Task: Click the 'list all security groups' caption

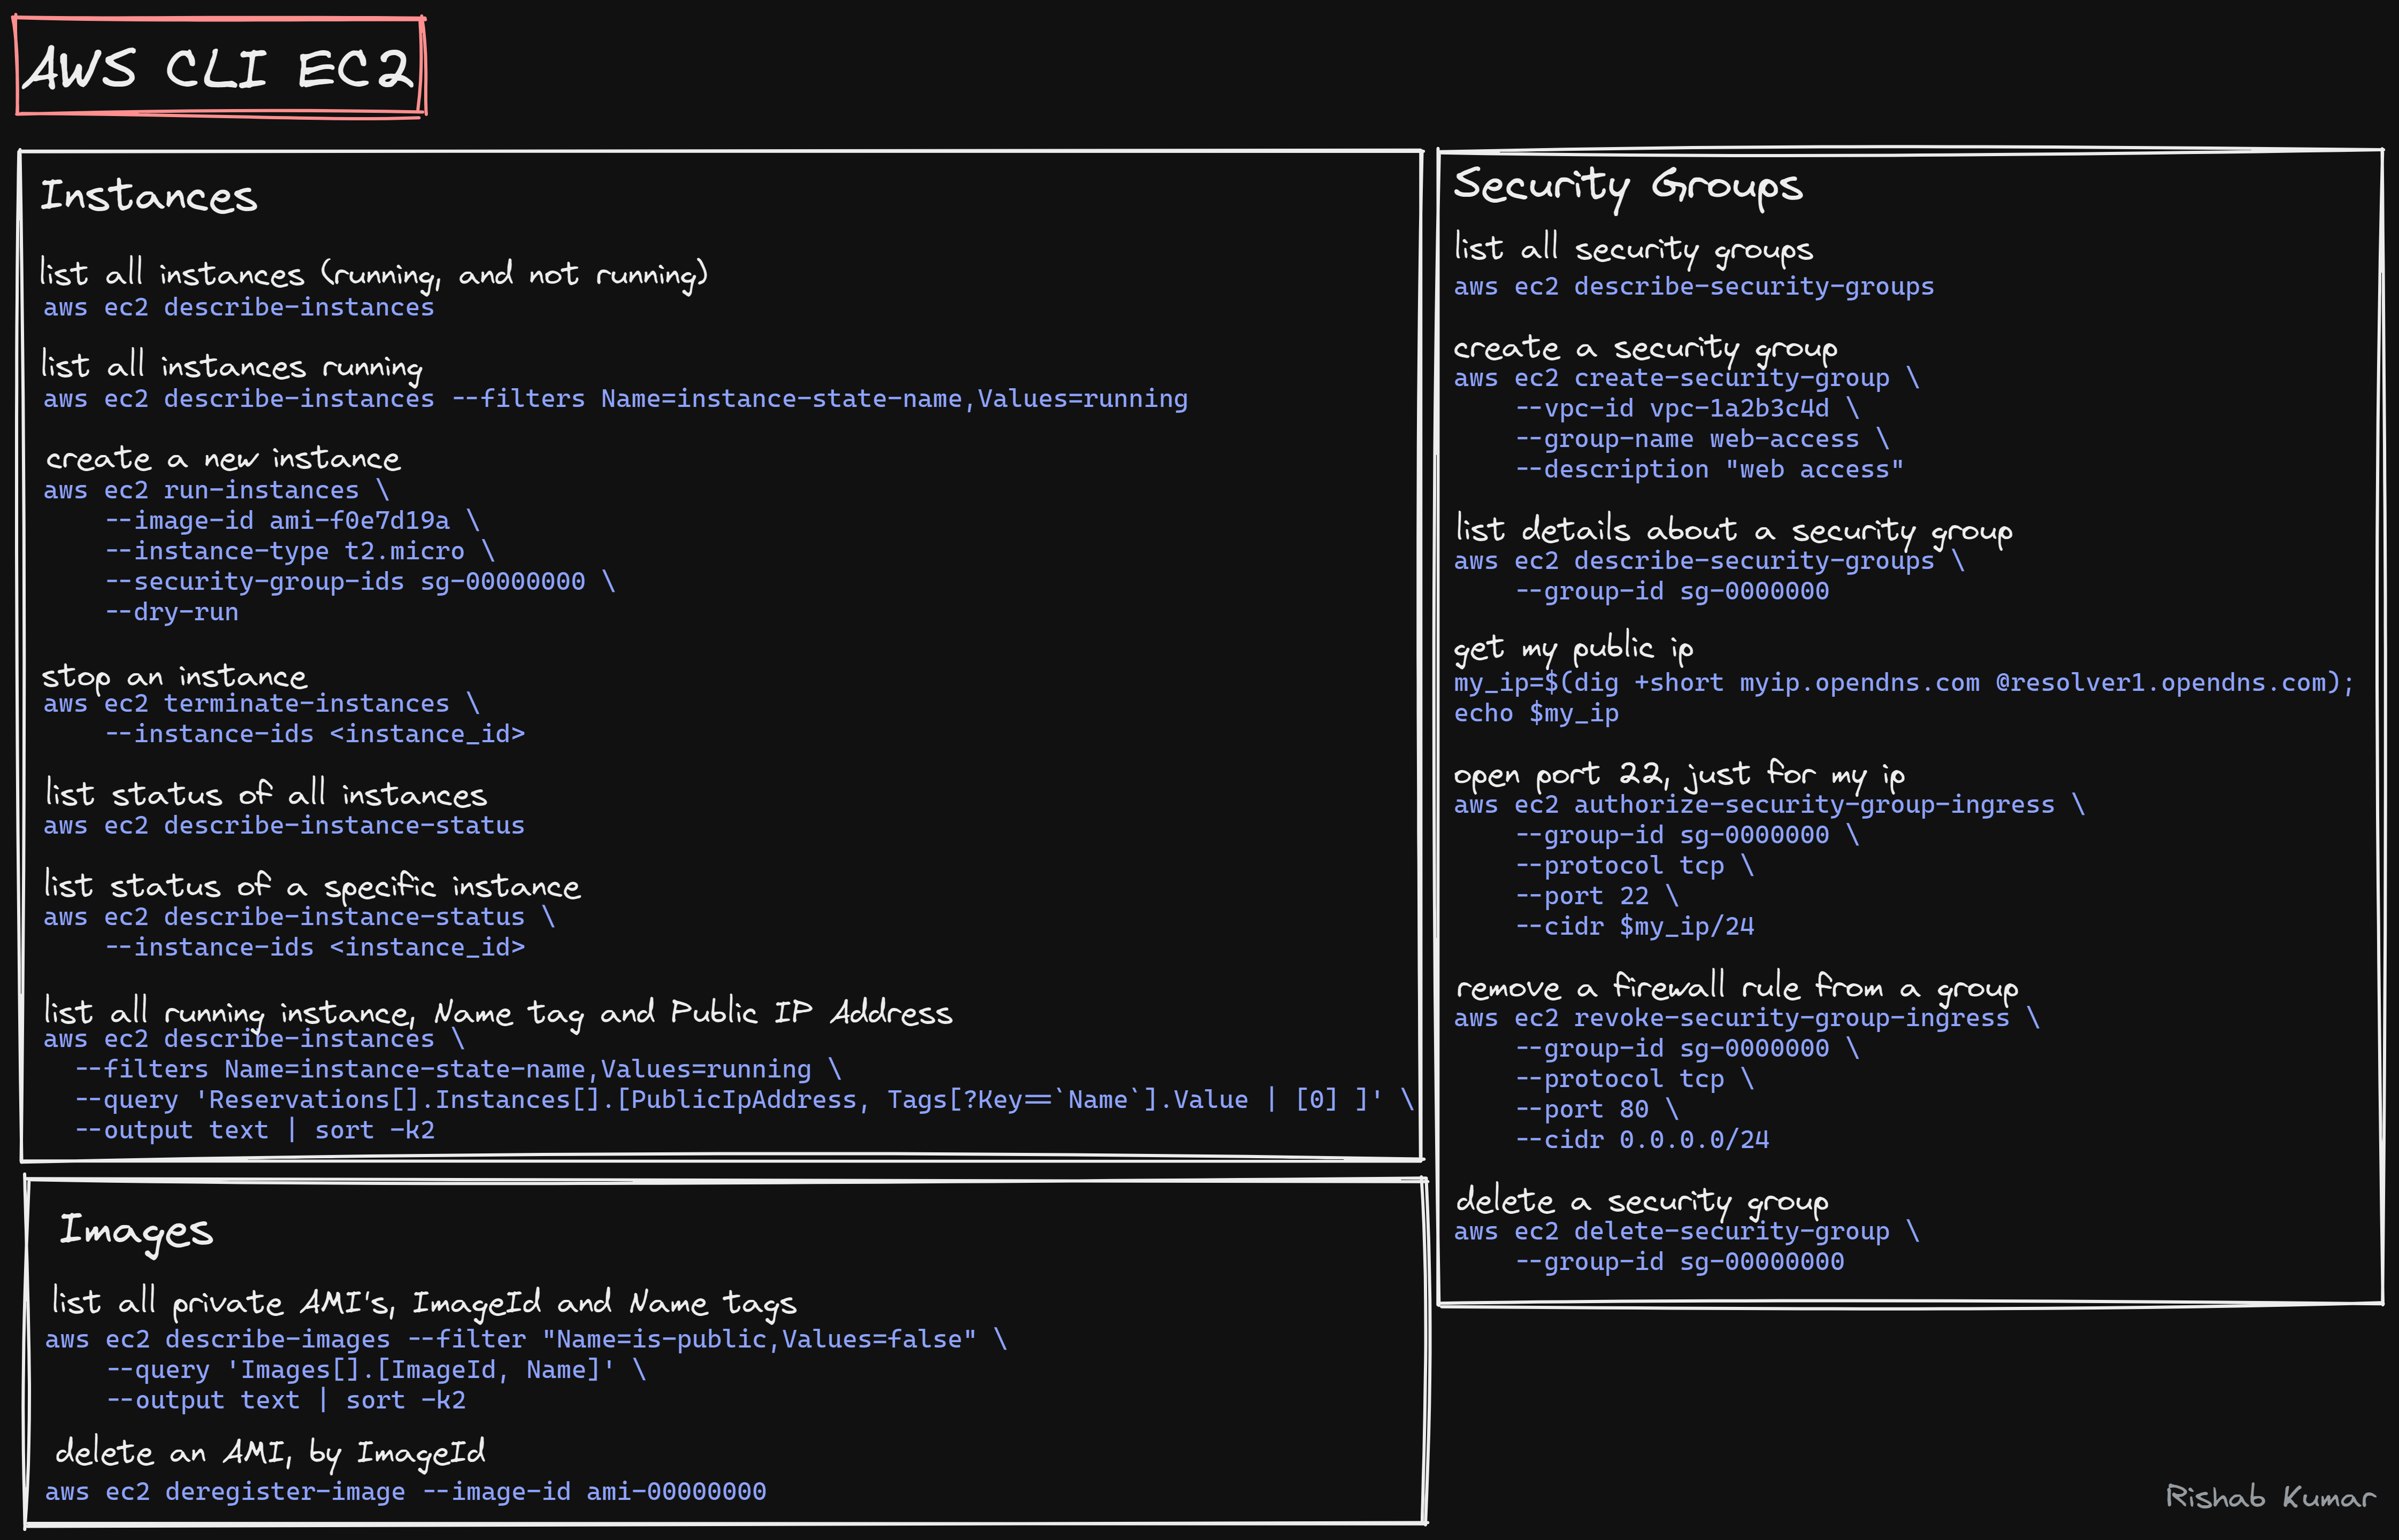Action: click(x=1633, y=249)
